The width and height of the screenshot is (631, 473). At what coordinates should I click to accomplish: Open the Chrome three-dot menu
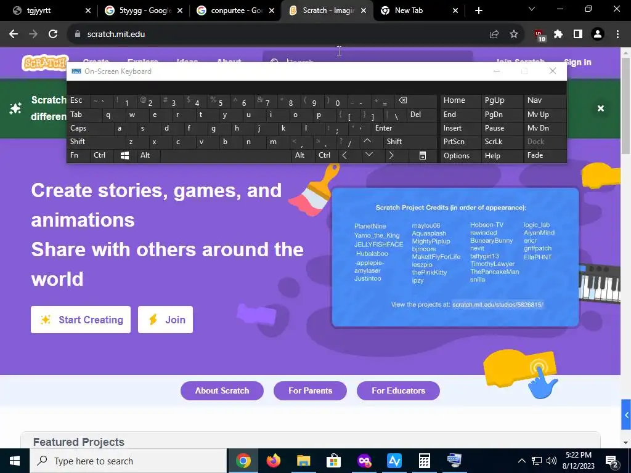[x=617, y=34]
